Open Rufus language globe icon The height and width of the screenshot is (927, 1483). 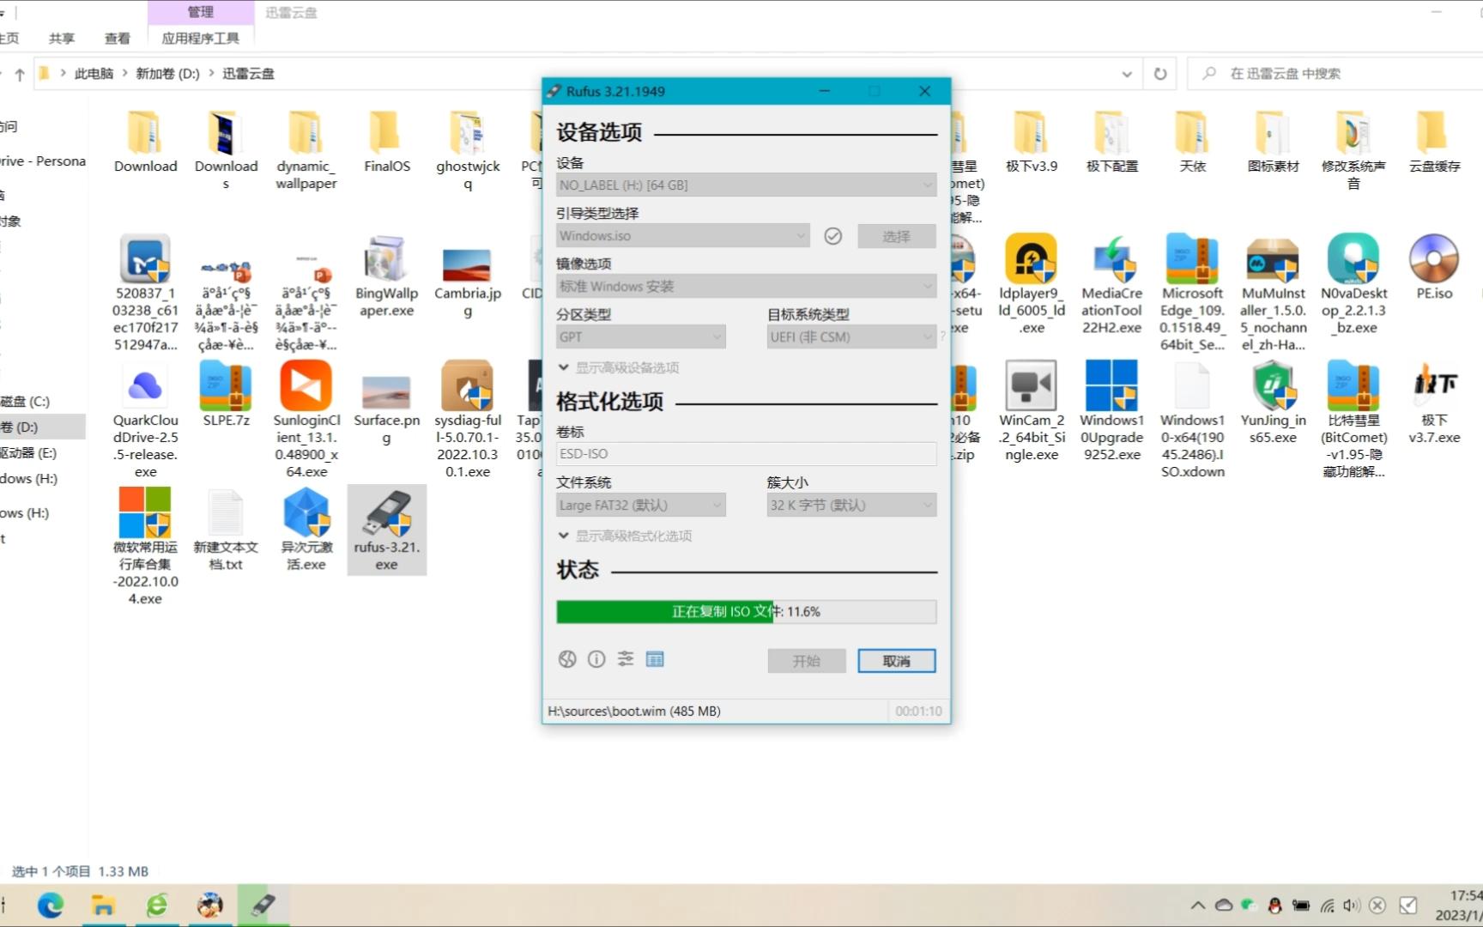(x=567, y=659)
